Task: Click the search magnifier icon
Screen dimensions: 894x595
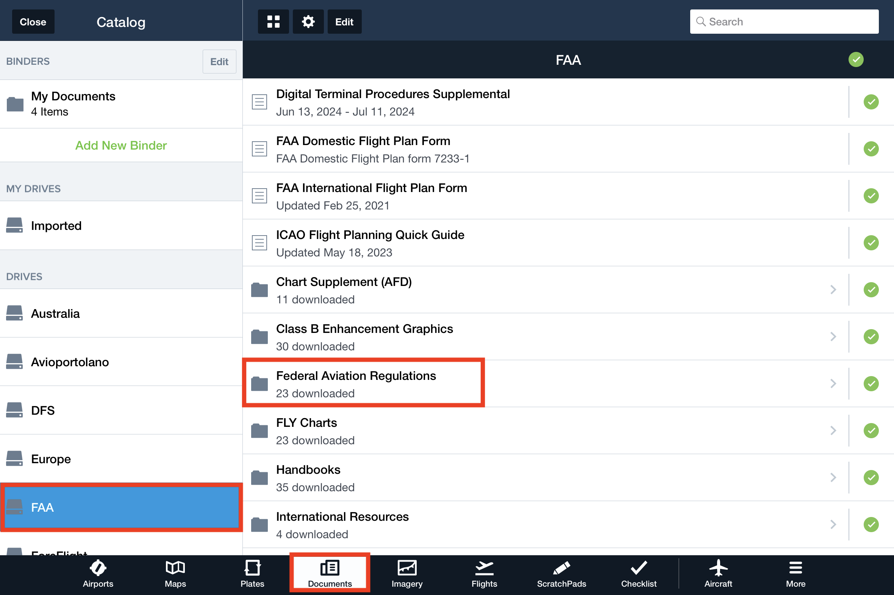Action: 701,22
